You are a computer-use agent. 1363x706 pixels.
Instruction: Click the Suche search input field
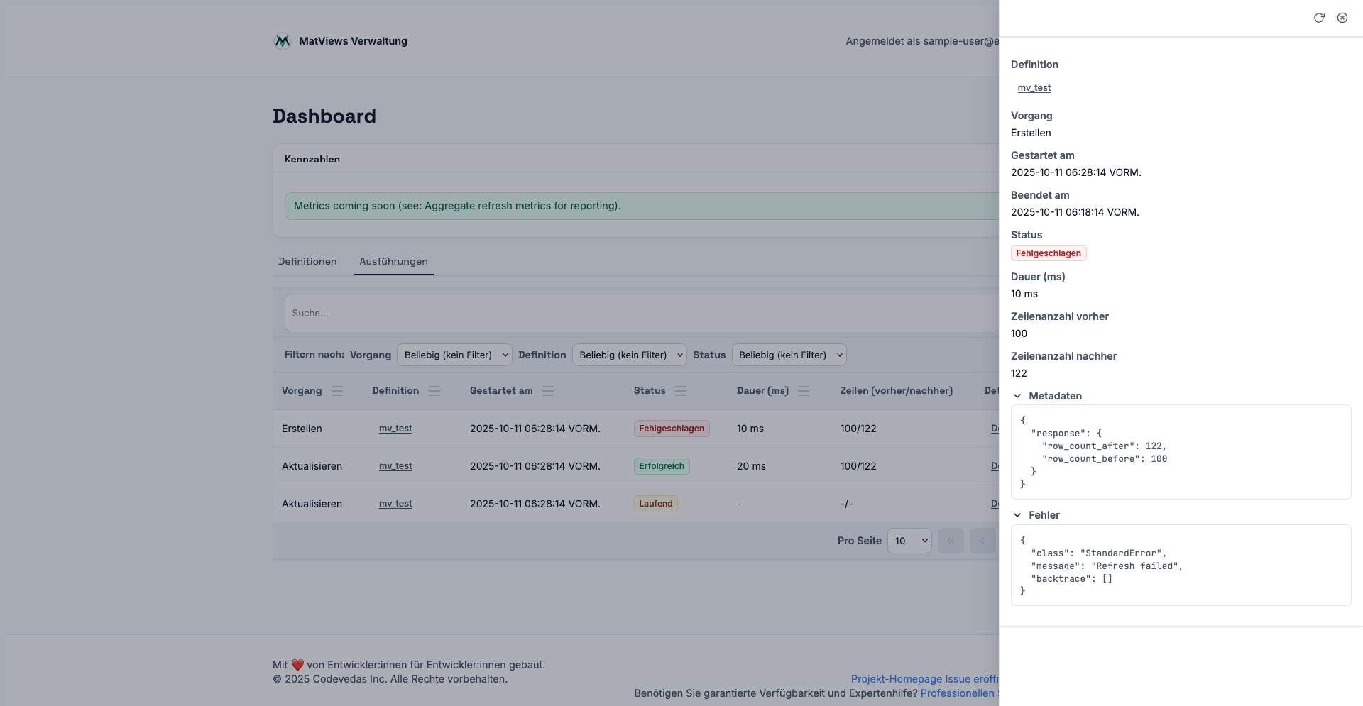(x=639, y=313)
